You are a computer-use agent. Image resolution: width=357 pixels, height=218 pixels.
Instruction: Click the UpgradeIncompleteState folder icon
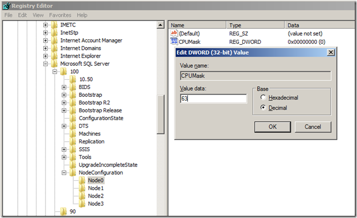click(73, 165)
